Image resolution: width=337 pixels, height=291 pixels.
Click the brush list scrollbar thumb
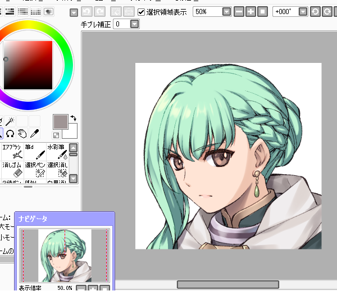coord(73,154)
